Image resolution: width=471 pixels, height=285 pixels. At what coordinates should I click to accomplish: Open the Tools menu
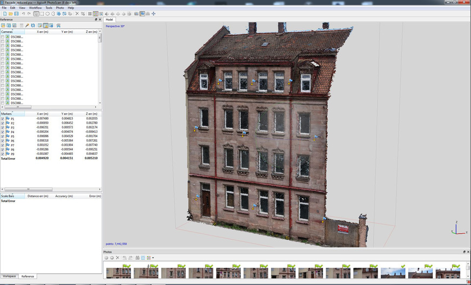click(x=49, y=8)
